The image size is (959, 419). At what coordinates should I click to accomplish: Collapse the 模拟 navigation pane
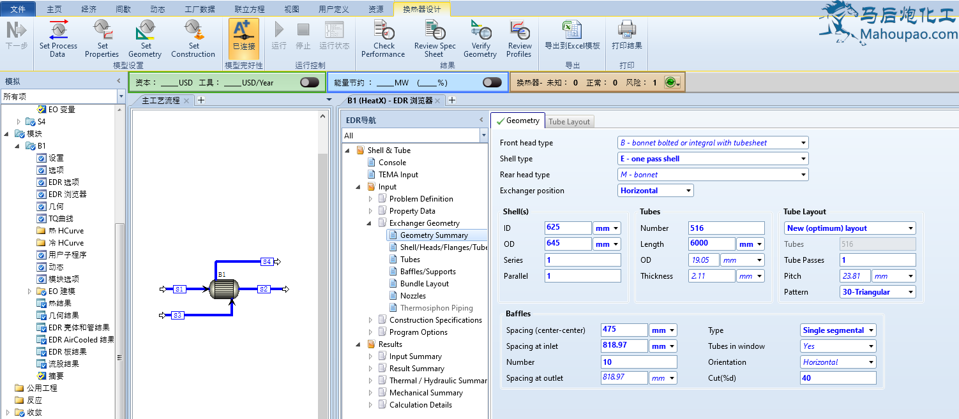point(119,81)
